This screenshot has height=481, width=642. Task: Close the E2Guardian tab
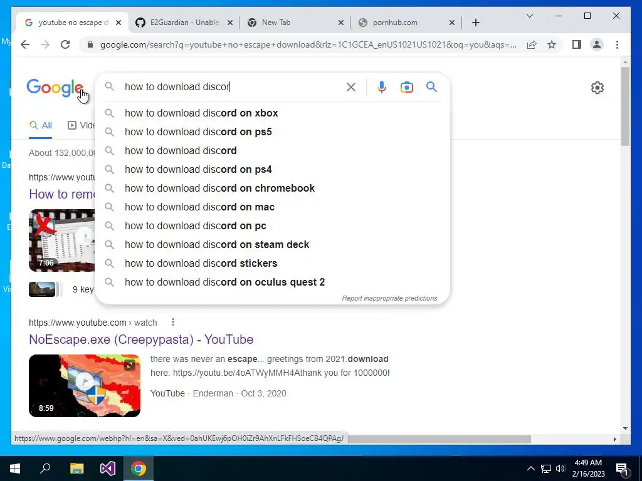click(230, 23)
